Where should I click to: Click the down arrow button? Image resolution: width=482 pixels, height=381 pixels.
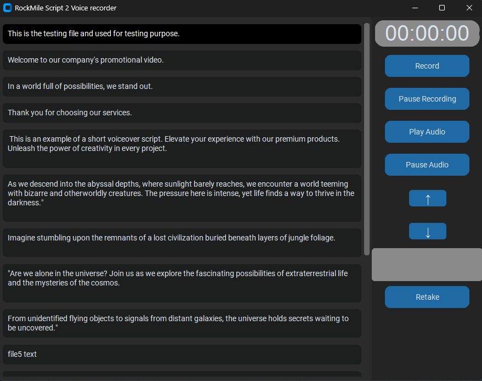click(x=427, y=231)
